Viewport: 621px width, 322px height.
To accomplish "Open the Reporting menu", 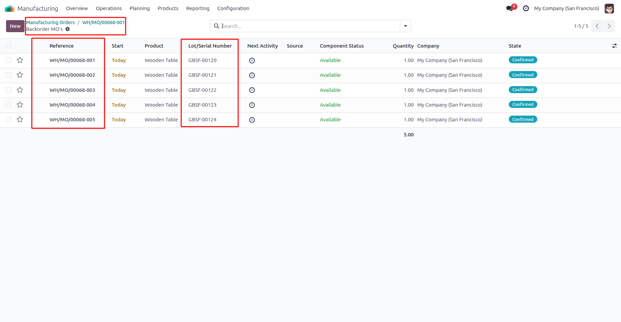I will (198, 8).
